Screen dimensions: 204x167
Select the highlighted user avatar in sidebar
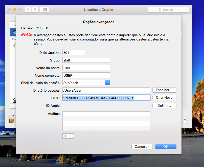(14, 32)
